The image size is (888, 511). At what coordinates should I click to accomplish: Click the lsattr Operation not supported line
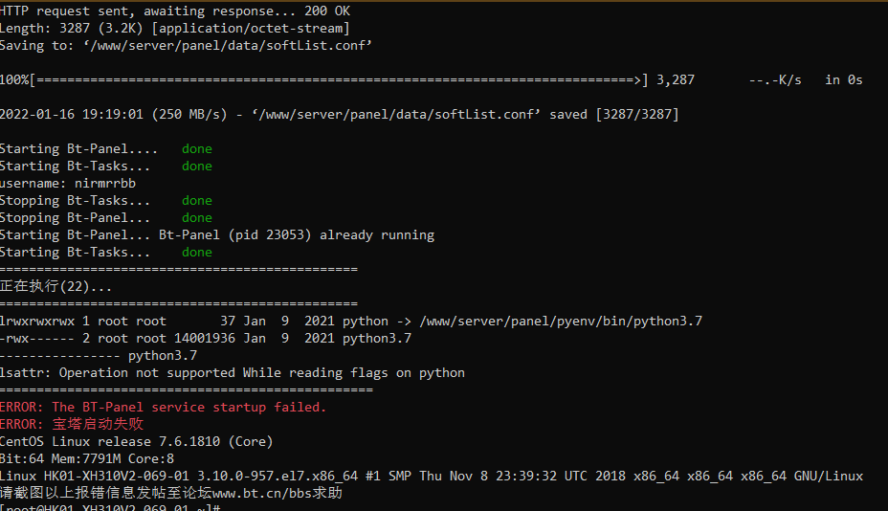233,373
